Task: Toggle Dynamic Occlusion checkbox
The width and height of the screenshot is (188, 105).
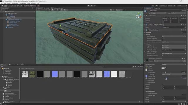Action: point(162,56)
